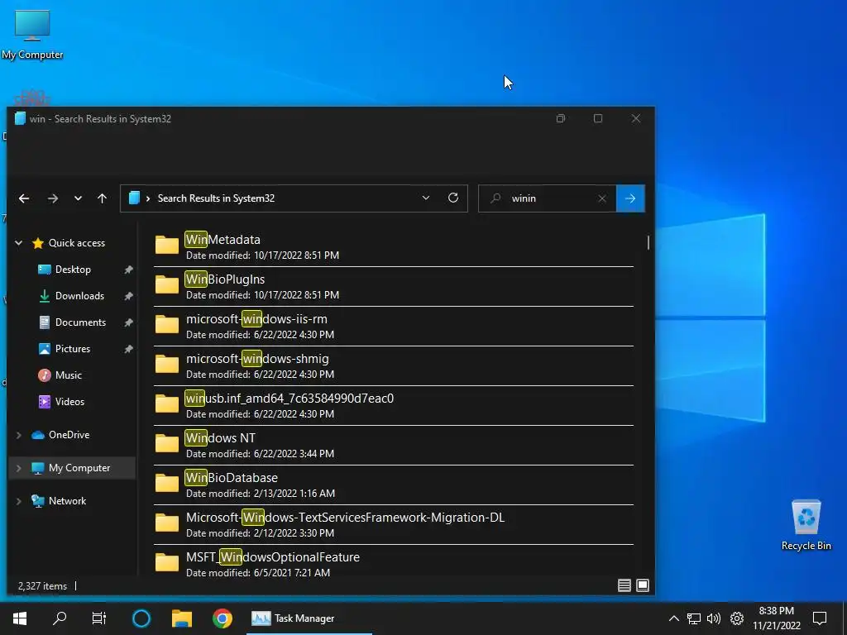Select OneDrive in the sidebar

coord(69,435)
